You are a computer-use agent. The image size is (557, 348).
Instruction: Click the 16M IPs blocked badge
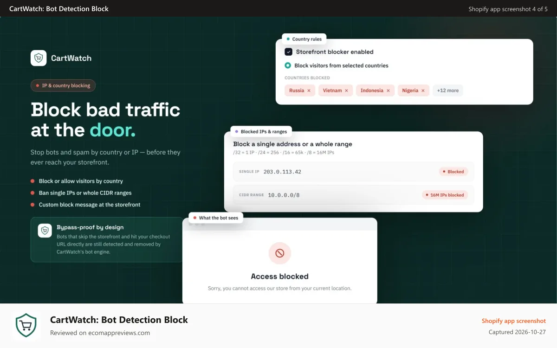point(445,195)
